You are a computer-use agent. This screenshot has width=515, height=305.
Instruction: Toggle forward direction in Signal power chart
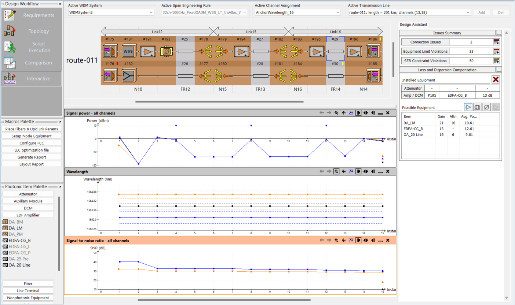[x=358, y=113]
